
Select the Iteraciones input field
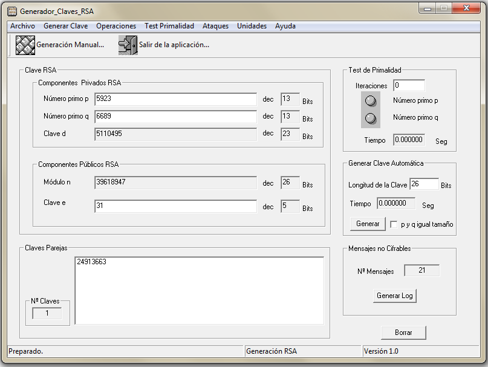[409, 86]
